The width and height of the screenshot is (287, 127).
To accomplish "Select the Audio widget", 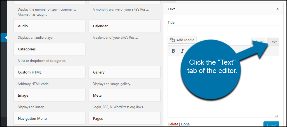I will click(x=49, y=26).
